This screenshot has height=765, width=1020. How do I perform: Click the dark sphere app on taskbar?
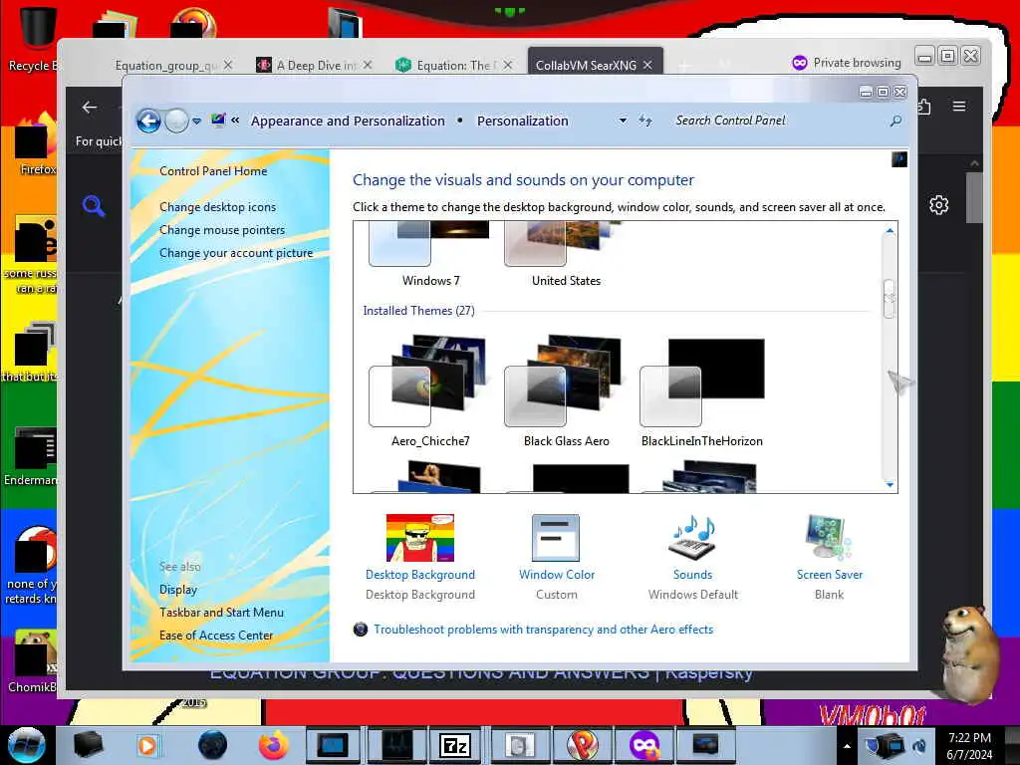[212, 745]
